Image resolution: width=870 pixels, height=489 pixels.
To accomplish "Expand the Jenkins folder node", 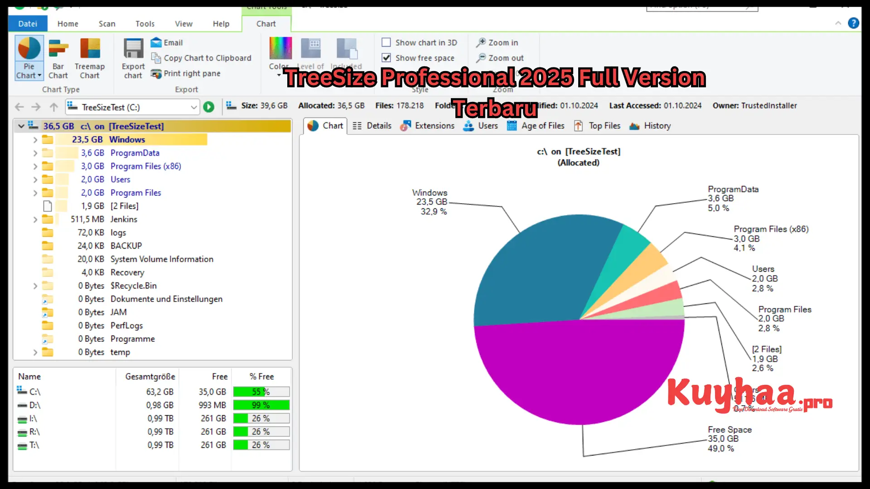I will [x=35, y=220].
